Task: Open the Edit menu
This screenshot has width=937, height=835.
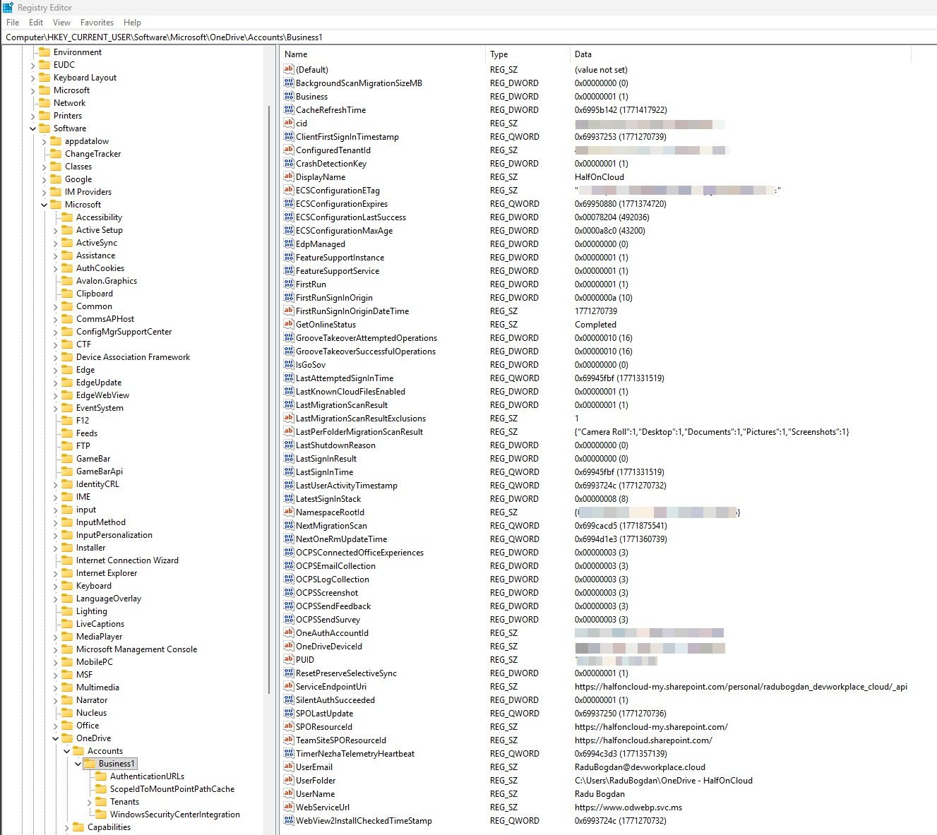Action: click(x=36, y=23)
